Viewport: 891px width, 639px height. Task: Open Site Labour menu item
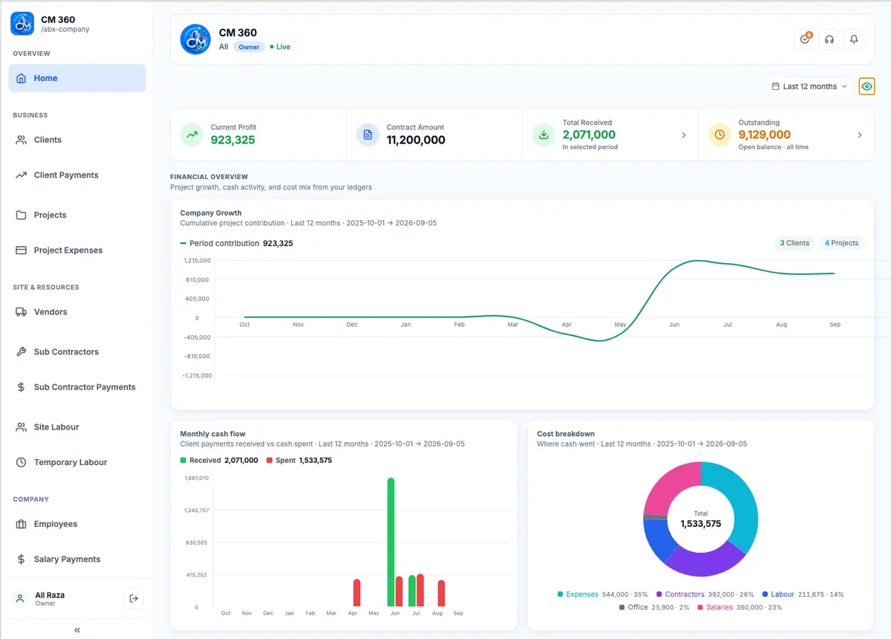point(77,427)
